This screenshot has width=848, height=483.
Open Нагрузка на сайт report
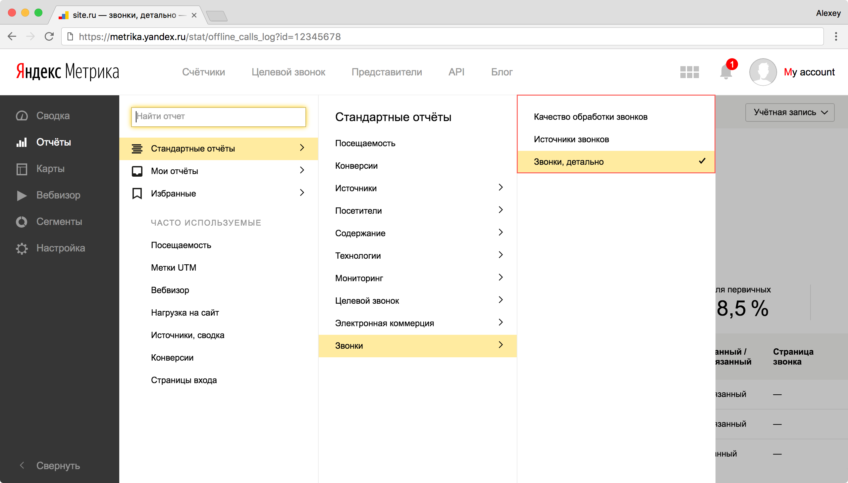(x=185, y=313)
